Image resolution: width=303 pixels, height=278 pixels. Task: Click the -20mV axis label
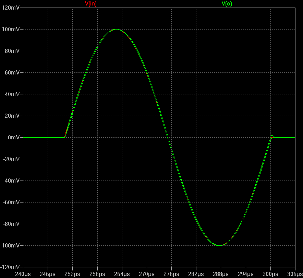click(11, 159)
